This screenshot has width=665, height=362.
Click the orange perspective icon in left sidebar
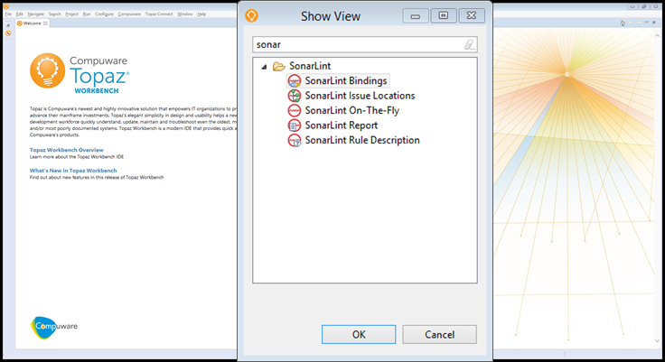pyautogui.click(x=8, y=33)
